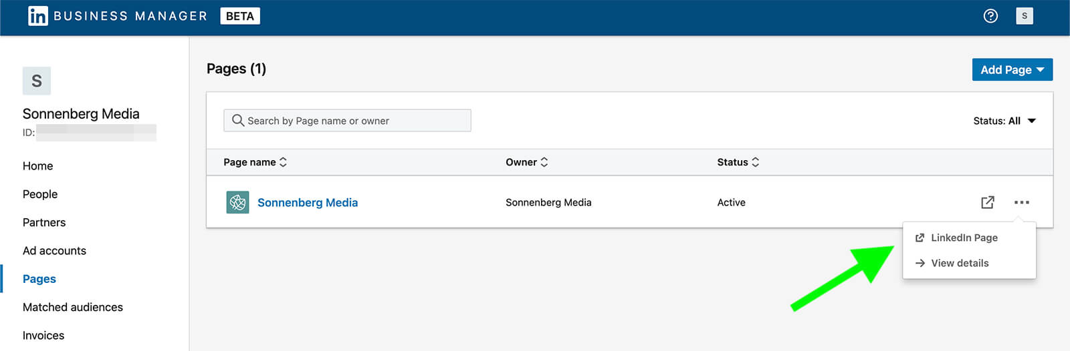Select Pages in sidebar
This screenshot has width=1070, height=351.
tap(39, 279)
